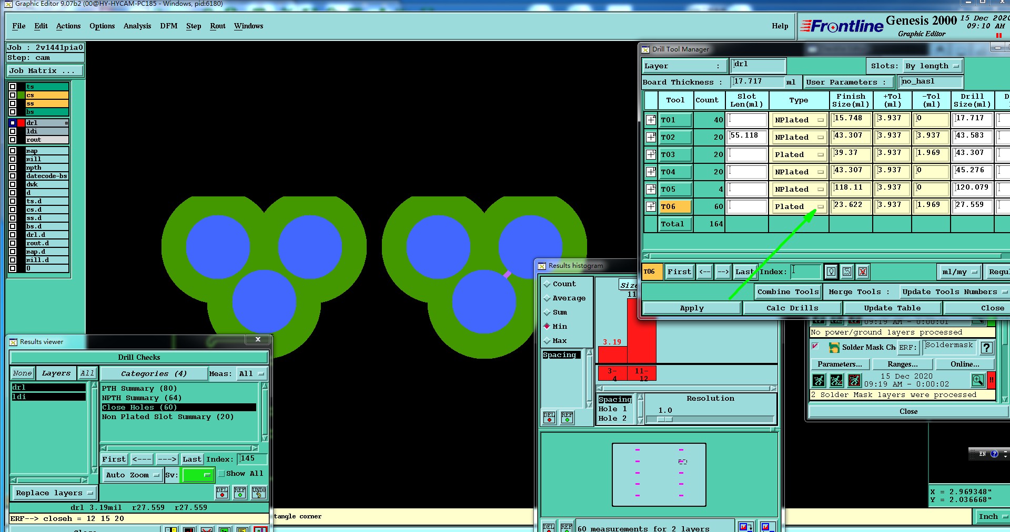Select the Count radio option
1010x532 pixels.
tap(547, 284)
